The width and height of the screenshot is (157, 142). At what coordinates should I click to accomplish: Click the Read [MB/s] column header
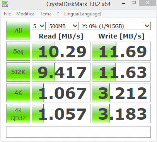pyautogui.click(x=61, y=36)
